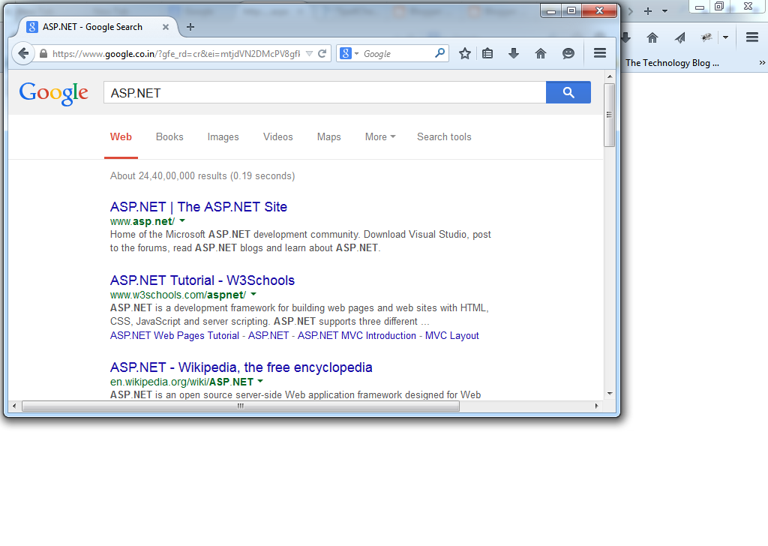Bookmark this page with the star icon
The height and width of the screenshot is (546, 768).
coord(465,53)
